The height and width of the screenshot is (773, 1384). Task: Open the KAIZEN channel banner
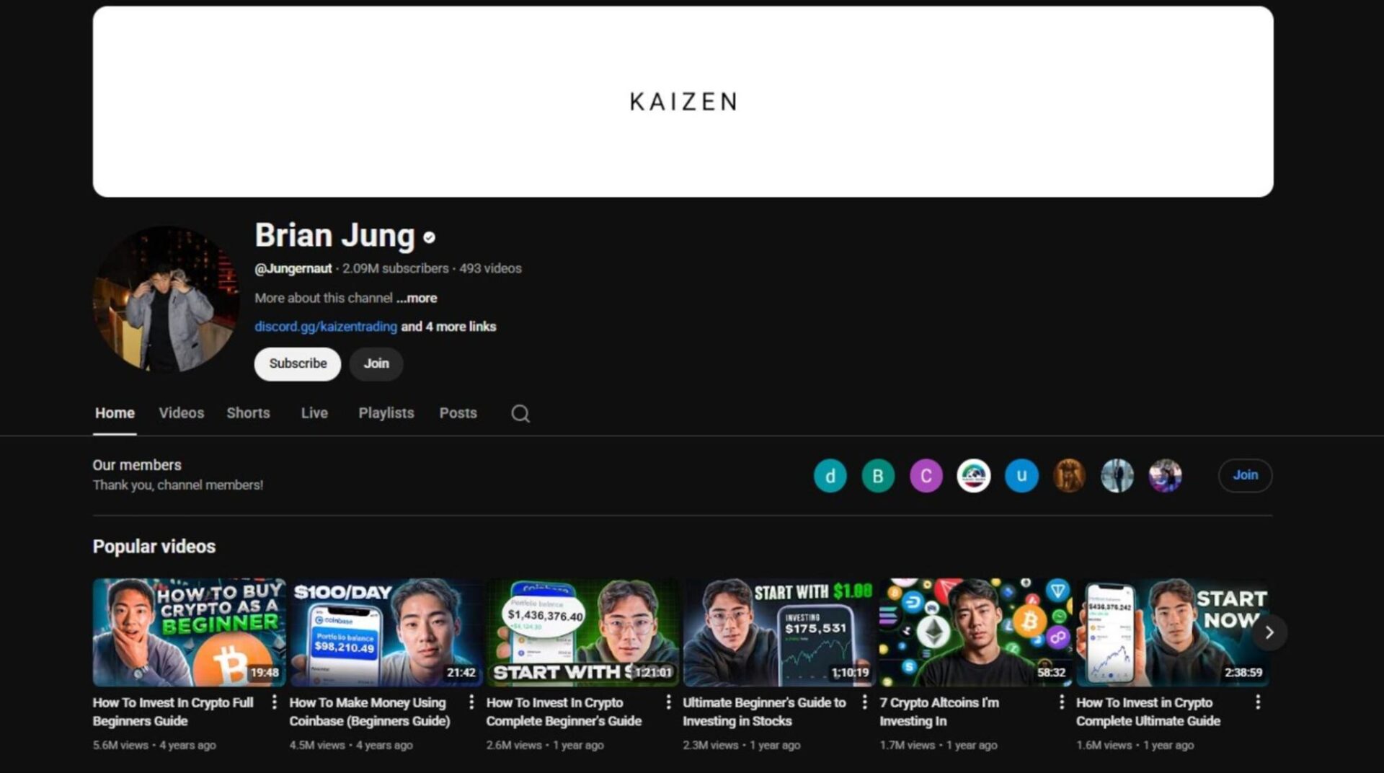683,101
